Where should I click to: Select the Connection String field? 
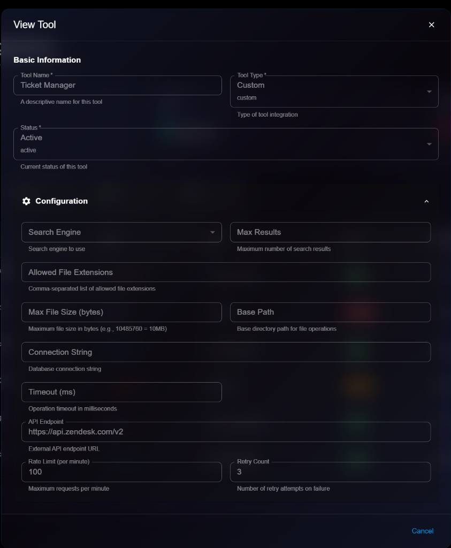(226, 352)
